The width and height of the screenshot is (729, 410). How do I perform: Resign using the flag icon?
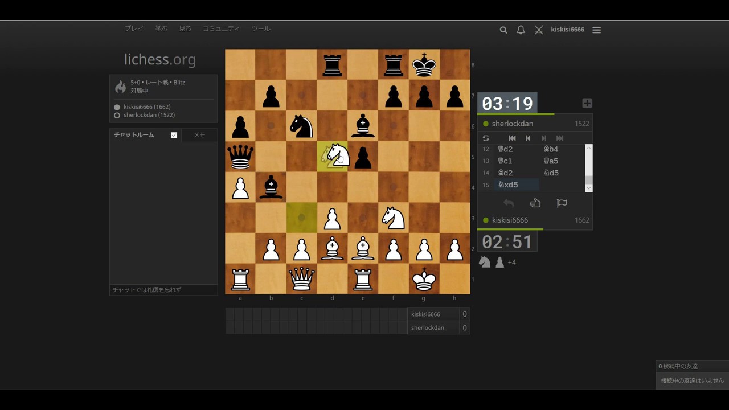tap(562, 203)
